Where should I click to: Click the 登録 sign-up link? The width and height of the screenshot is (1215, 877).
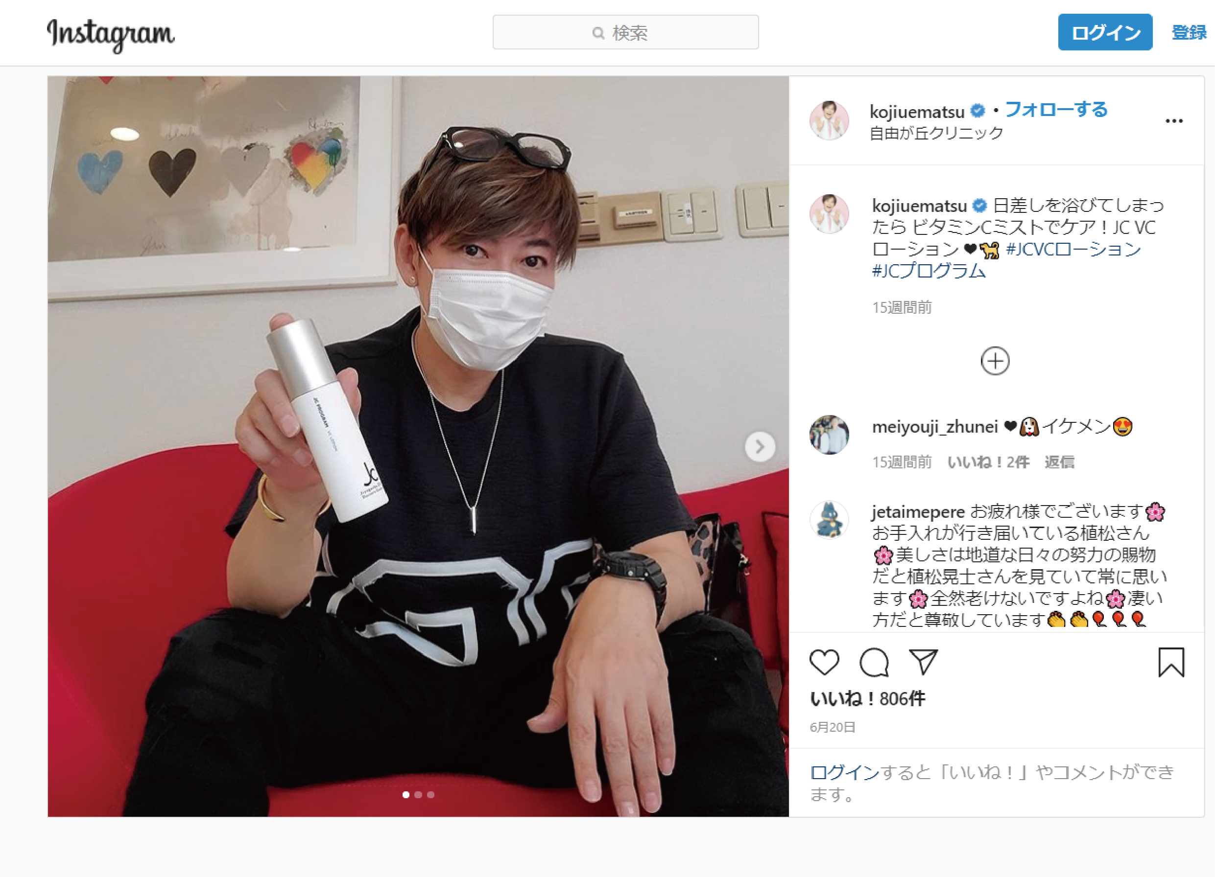click(1189, 33)
